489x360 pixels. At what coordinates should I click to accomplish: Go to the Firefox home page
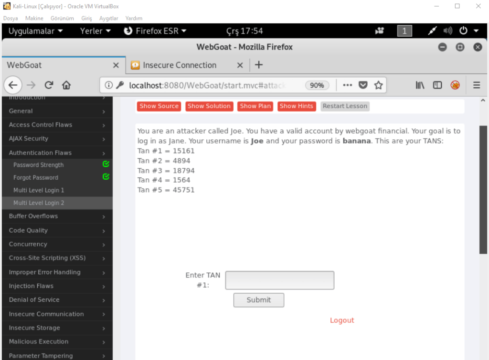(66, 85)
